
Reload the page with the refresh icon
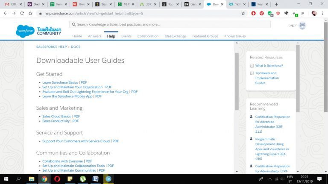coord(22,13)
